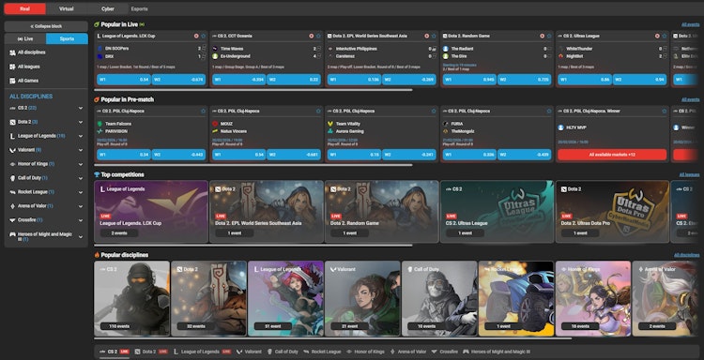The image size is (704, 360).
Task: Toggle the favorite star on Dota 2 Random Game
Action: coord(549,36)
